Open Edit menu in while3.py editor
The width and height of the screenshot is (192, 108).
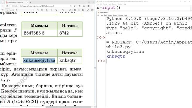coord(101,4)
